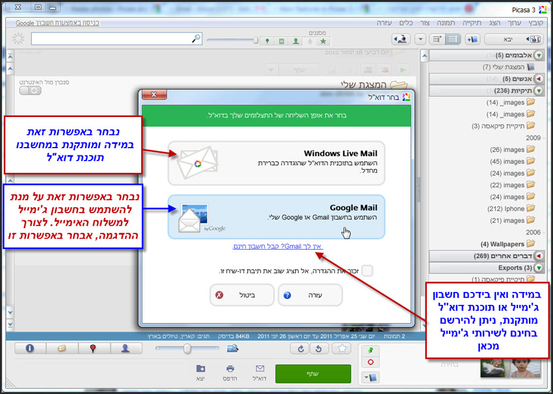Filter photos showing faces

(x=296, y=41)
